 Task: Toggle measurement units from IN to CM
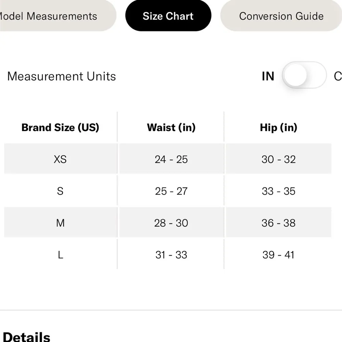[304, 75]
